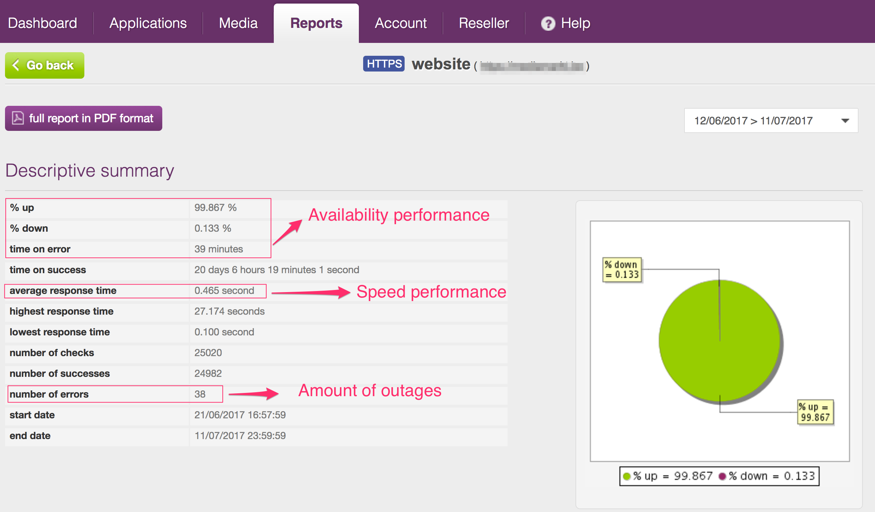
Task: Click the HTTPS badge icon
Action: click(384, 64)
